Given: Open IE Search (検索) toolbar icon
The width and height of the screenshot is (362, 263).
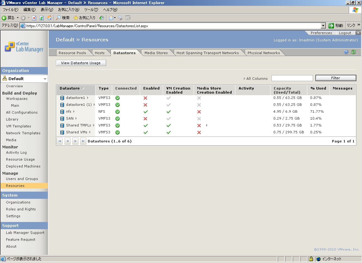Looking at the screenshot, I should (59, 18).
